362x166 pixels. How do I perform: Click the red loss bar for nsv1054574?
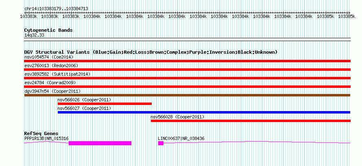click(187, 61)
